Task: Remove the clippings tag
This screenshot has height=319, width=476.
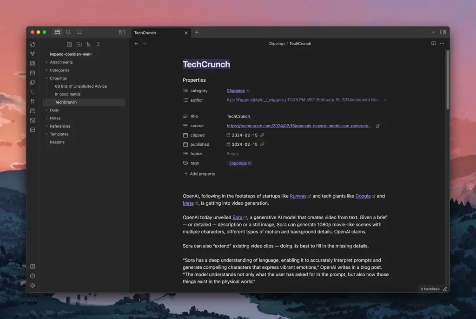Action: [x=250, y=163]
